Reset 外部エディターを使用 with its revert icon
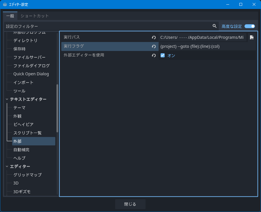The height and width of the screenshot is (212, 261). [x=154, y=56]
